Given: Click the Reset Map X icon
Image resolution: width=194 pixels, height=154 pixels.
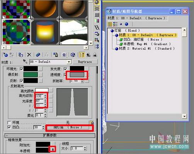Looking at the screenshot, I should tap(29, 55).
